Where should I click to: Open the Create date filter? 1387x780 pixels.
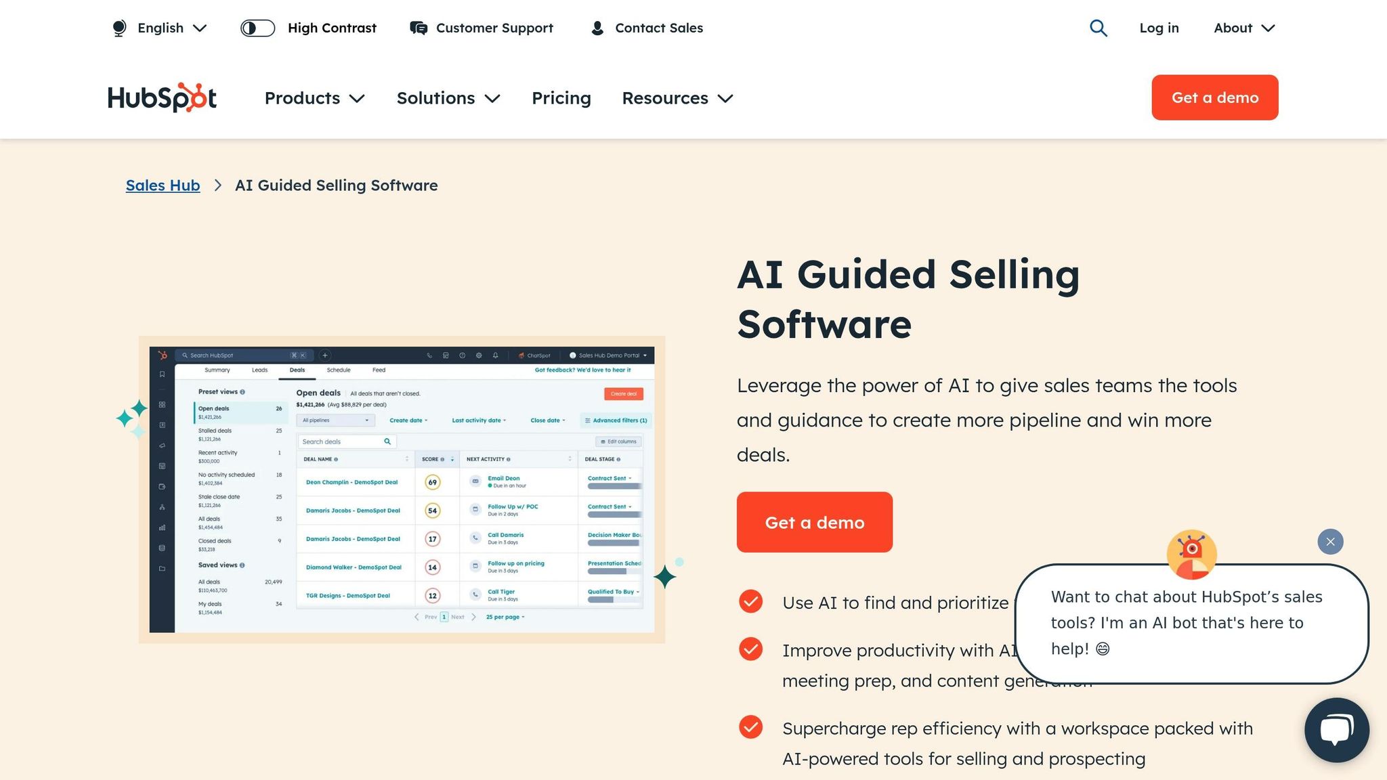408,420
